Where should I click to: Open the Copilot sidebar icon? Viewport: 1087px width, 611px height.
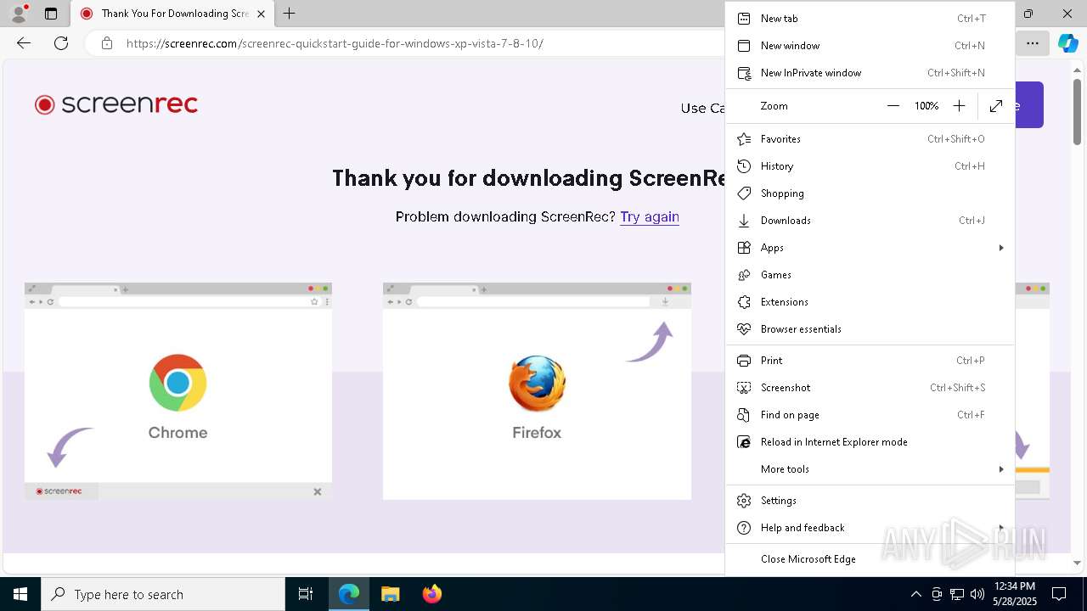1067,43
